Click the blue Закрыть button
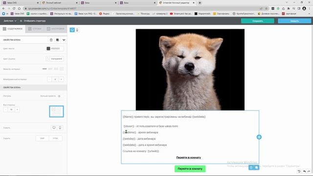 point(294,21)
